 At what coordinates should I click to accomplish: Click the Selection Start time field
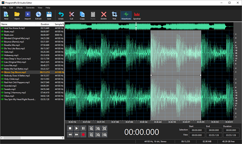197,130
